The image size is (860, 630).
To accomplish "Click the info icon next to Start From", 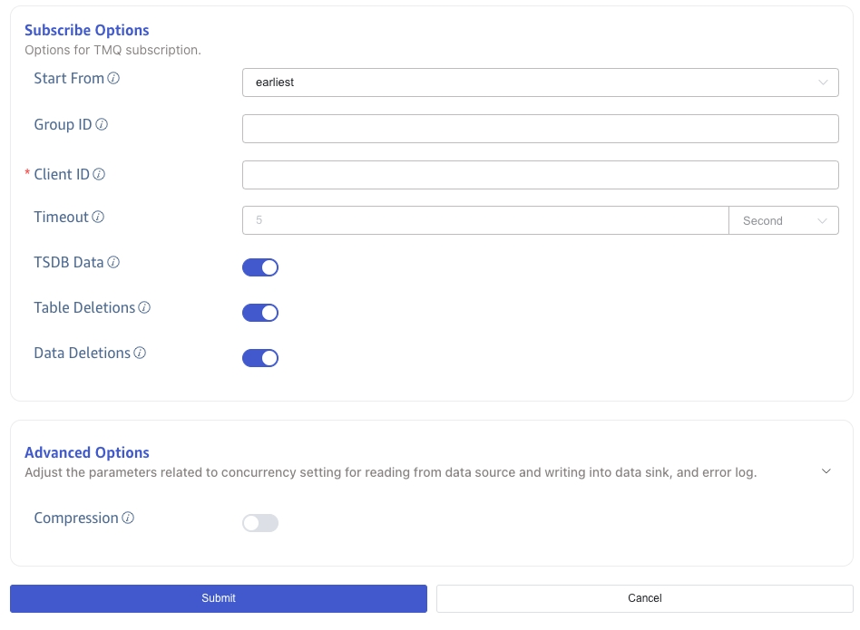I will 113,79.
